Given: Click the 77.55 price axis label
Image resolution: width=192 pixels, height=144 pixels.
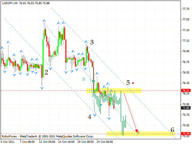Looking at the screenshot, I should click(x=186, y=19).
